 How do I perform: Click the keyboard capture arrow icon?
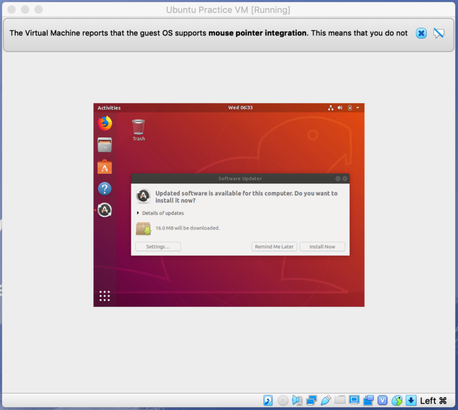[x=411, y=400]
